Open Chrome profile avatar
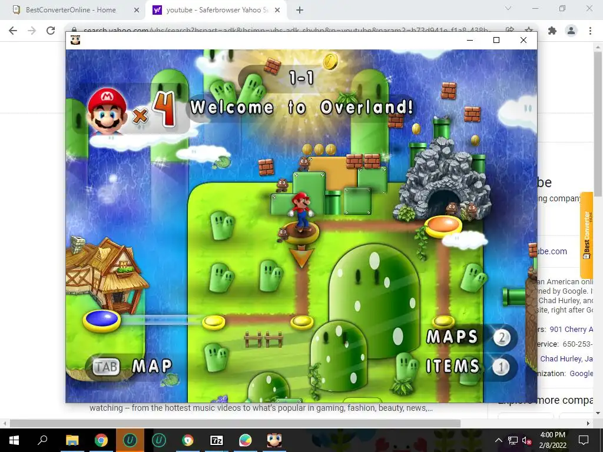603x452 pixels. point(571,31)
